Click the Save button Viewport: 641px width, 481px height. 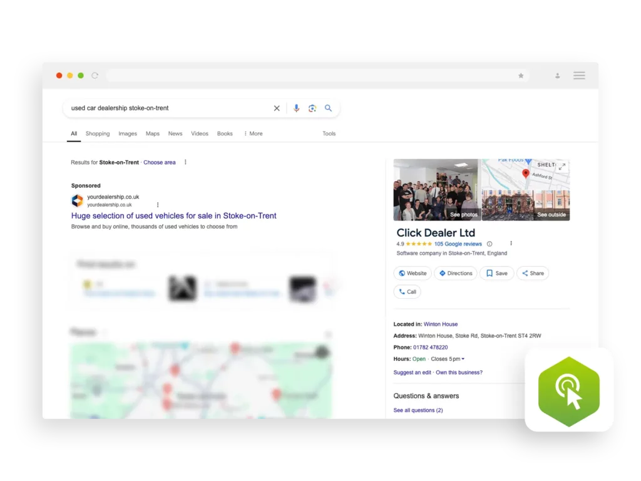click(x=496, y=273)
